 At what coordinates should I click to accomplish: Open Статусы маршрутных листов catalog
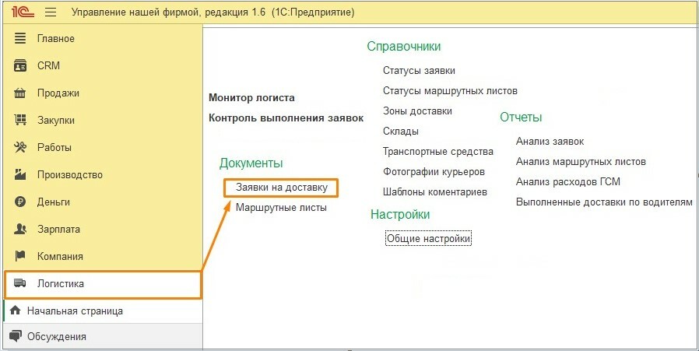pos(450,91)
